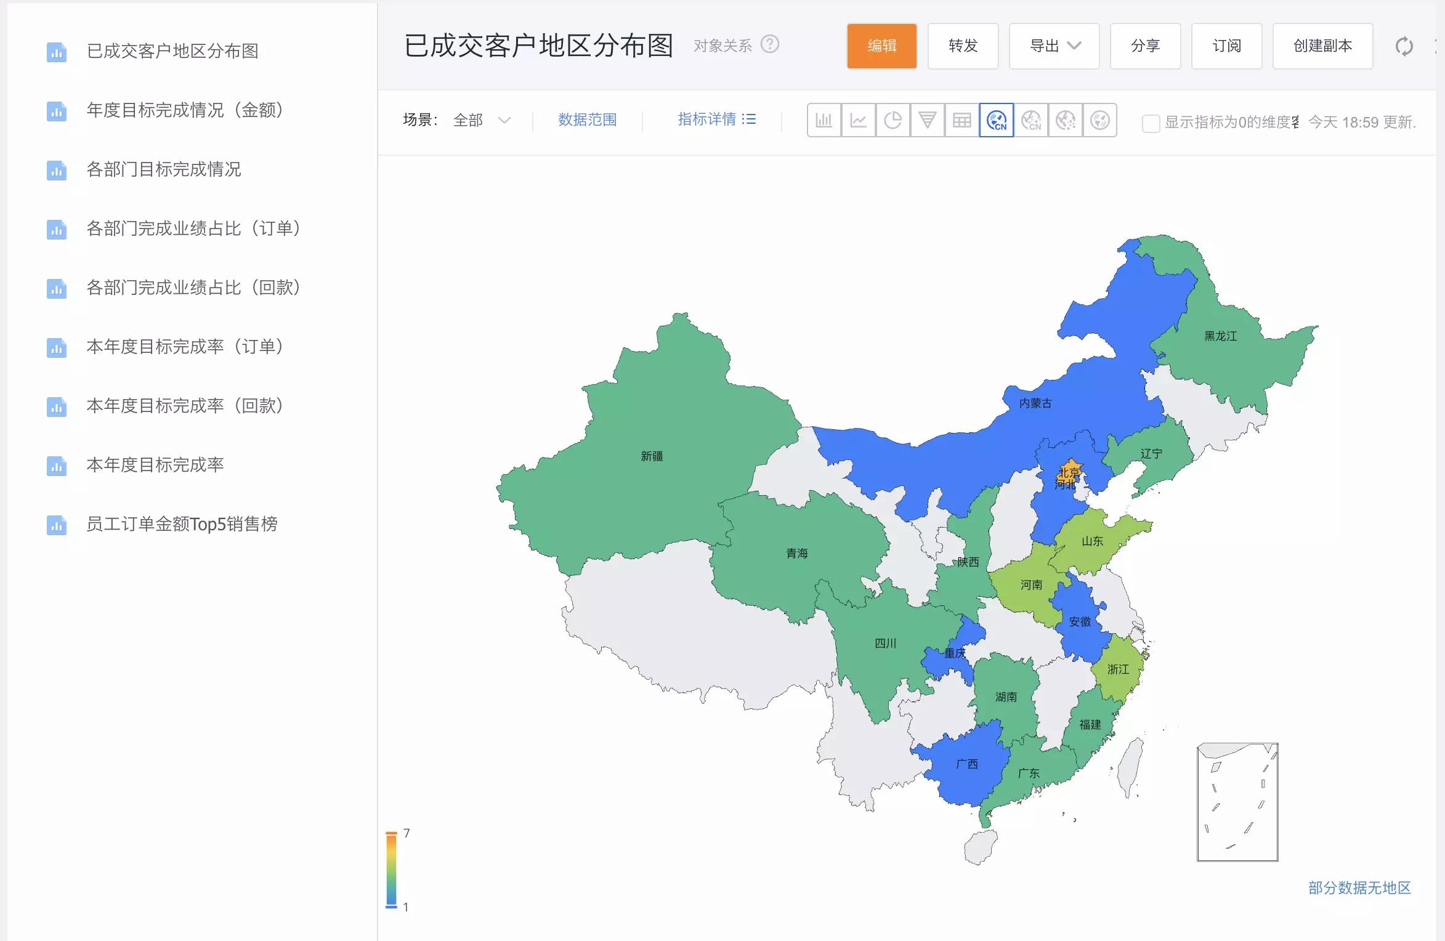The width and height of the screenshot is (1445, 941).
Task: Click the 福建 region on the map
Action: pyautogui.click(x=1090, y=725)
